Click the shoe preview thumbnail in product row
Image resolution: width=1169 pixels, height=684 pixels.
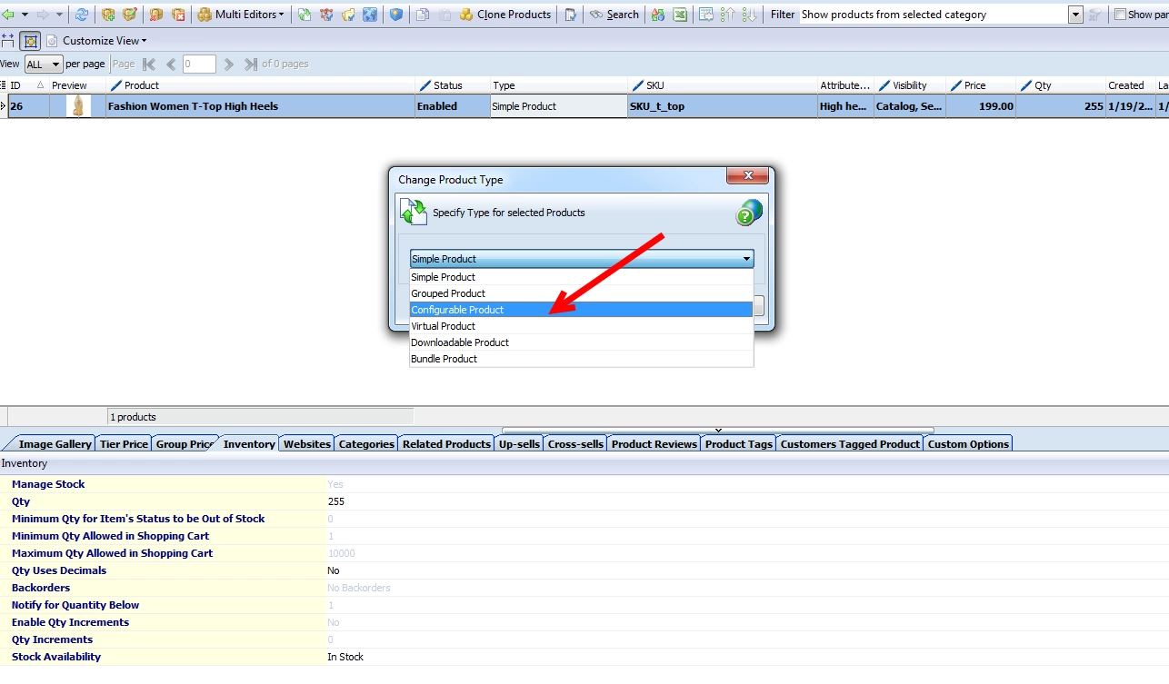coord(79,106)
